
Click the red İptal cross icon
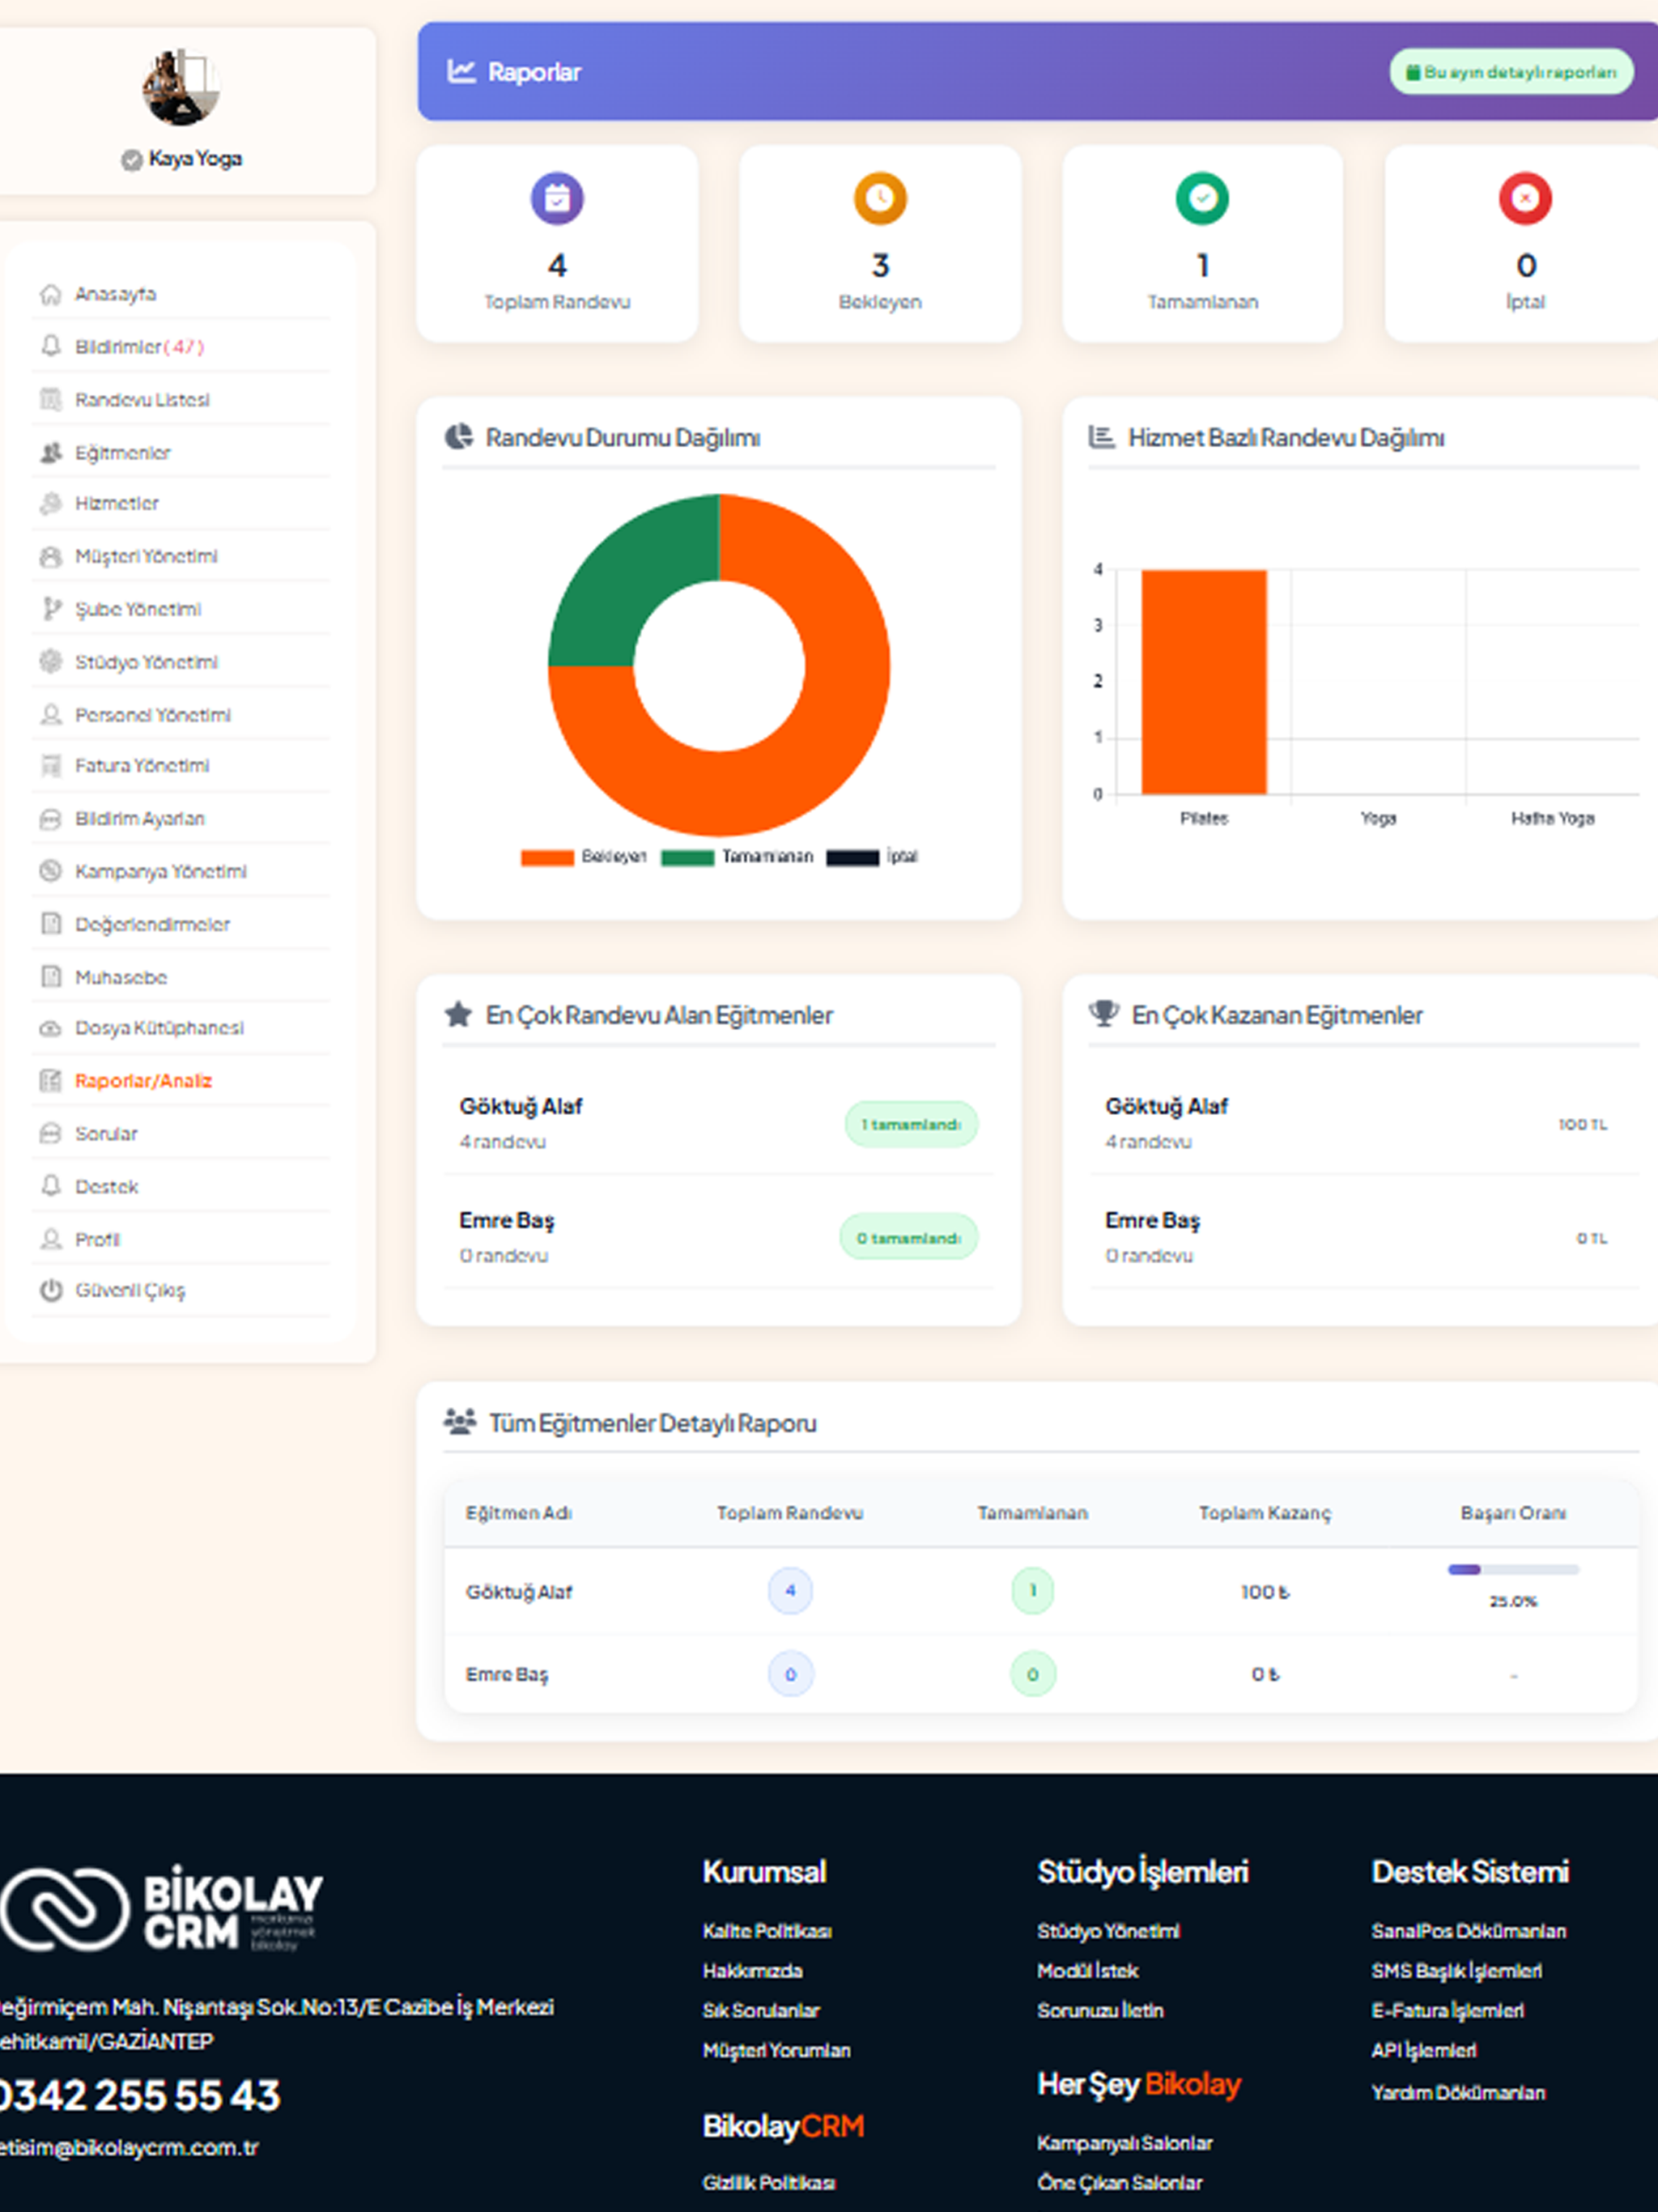coord(1525,198)
